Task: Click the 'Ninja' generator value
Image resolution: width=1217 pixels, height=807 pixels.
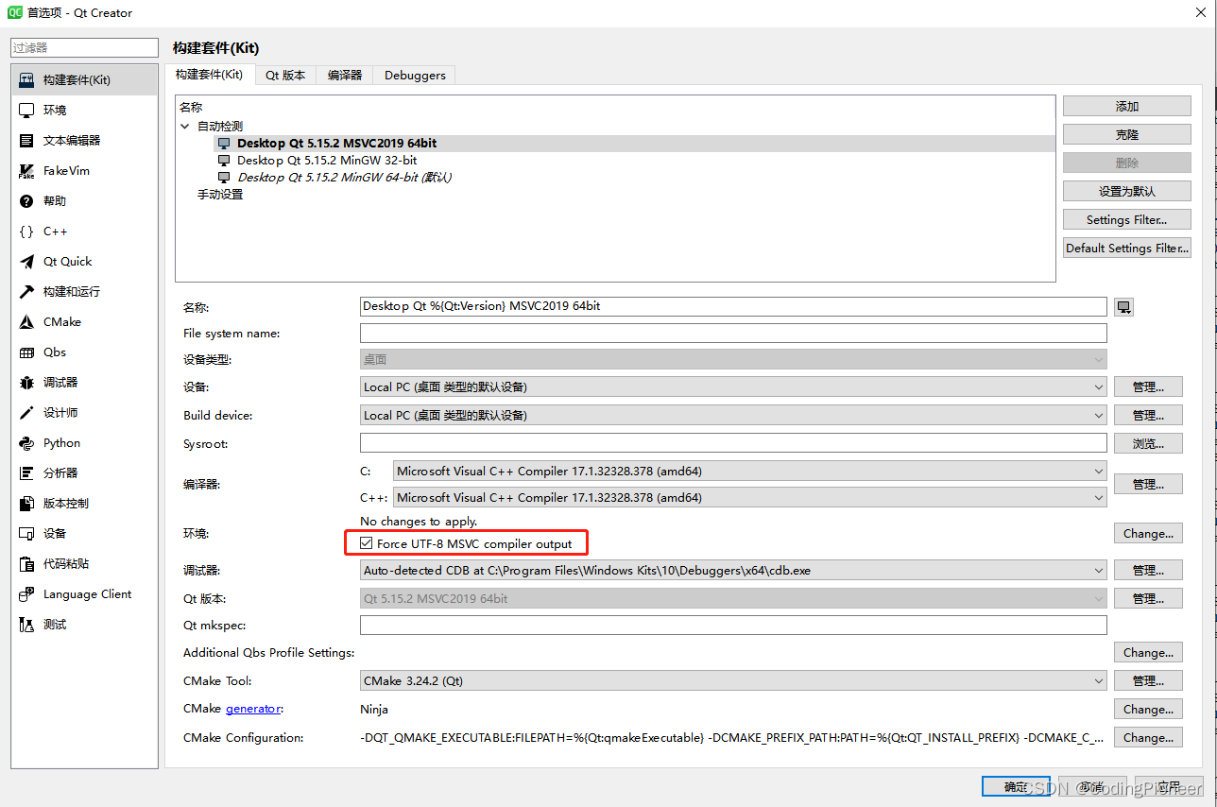Action: [374, 709]
